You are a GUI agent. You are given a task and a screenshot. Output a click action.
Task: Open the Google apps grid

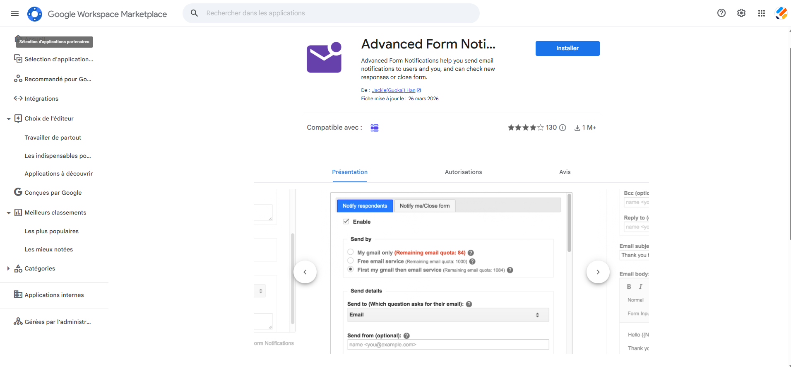(x=761, y=13)
